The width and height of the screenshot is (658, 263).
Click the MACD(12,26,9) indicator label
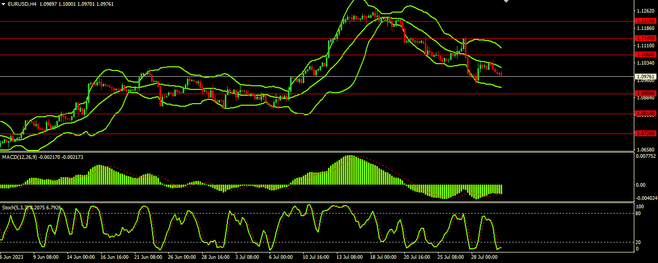coord(19,157)
